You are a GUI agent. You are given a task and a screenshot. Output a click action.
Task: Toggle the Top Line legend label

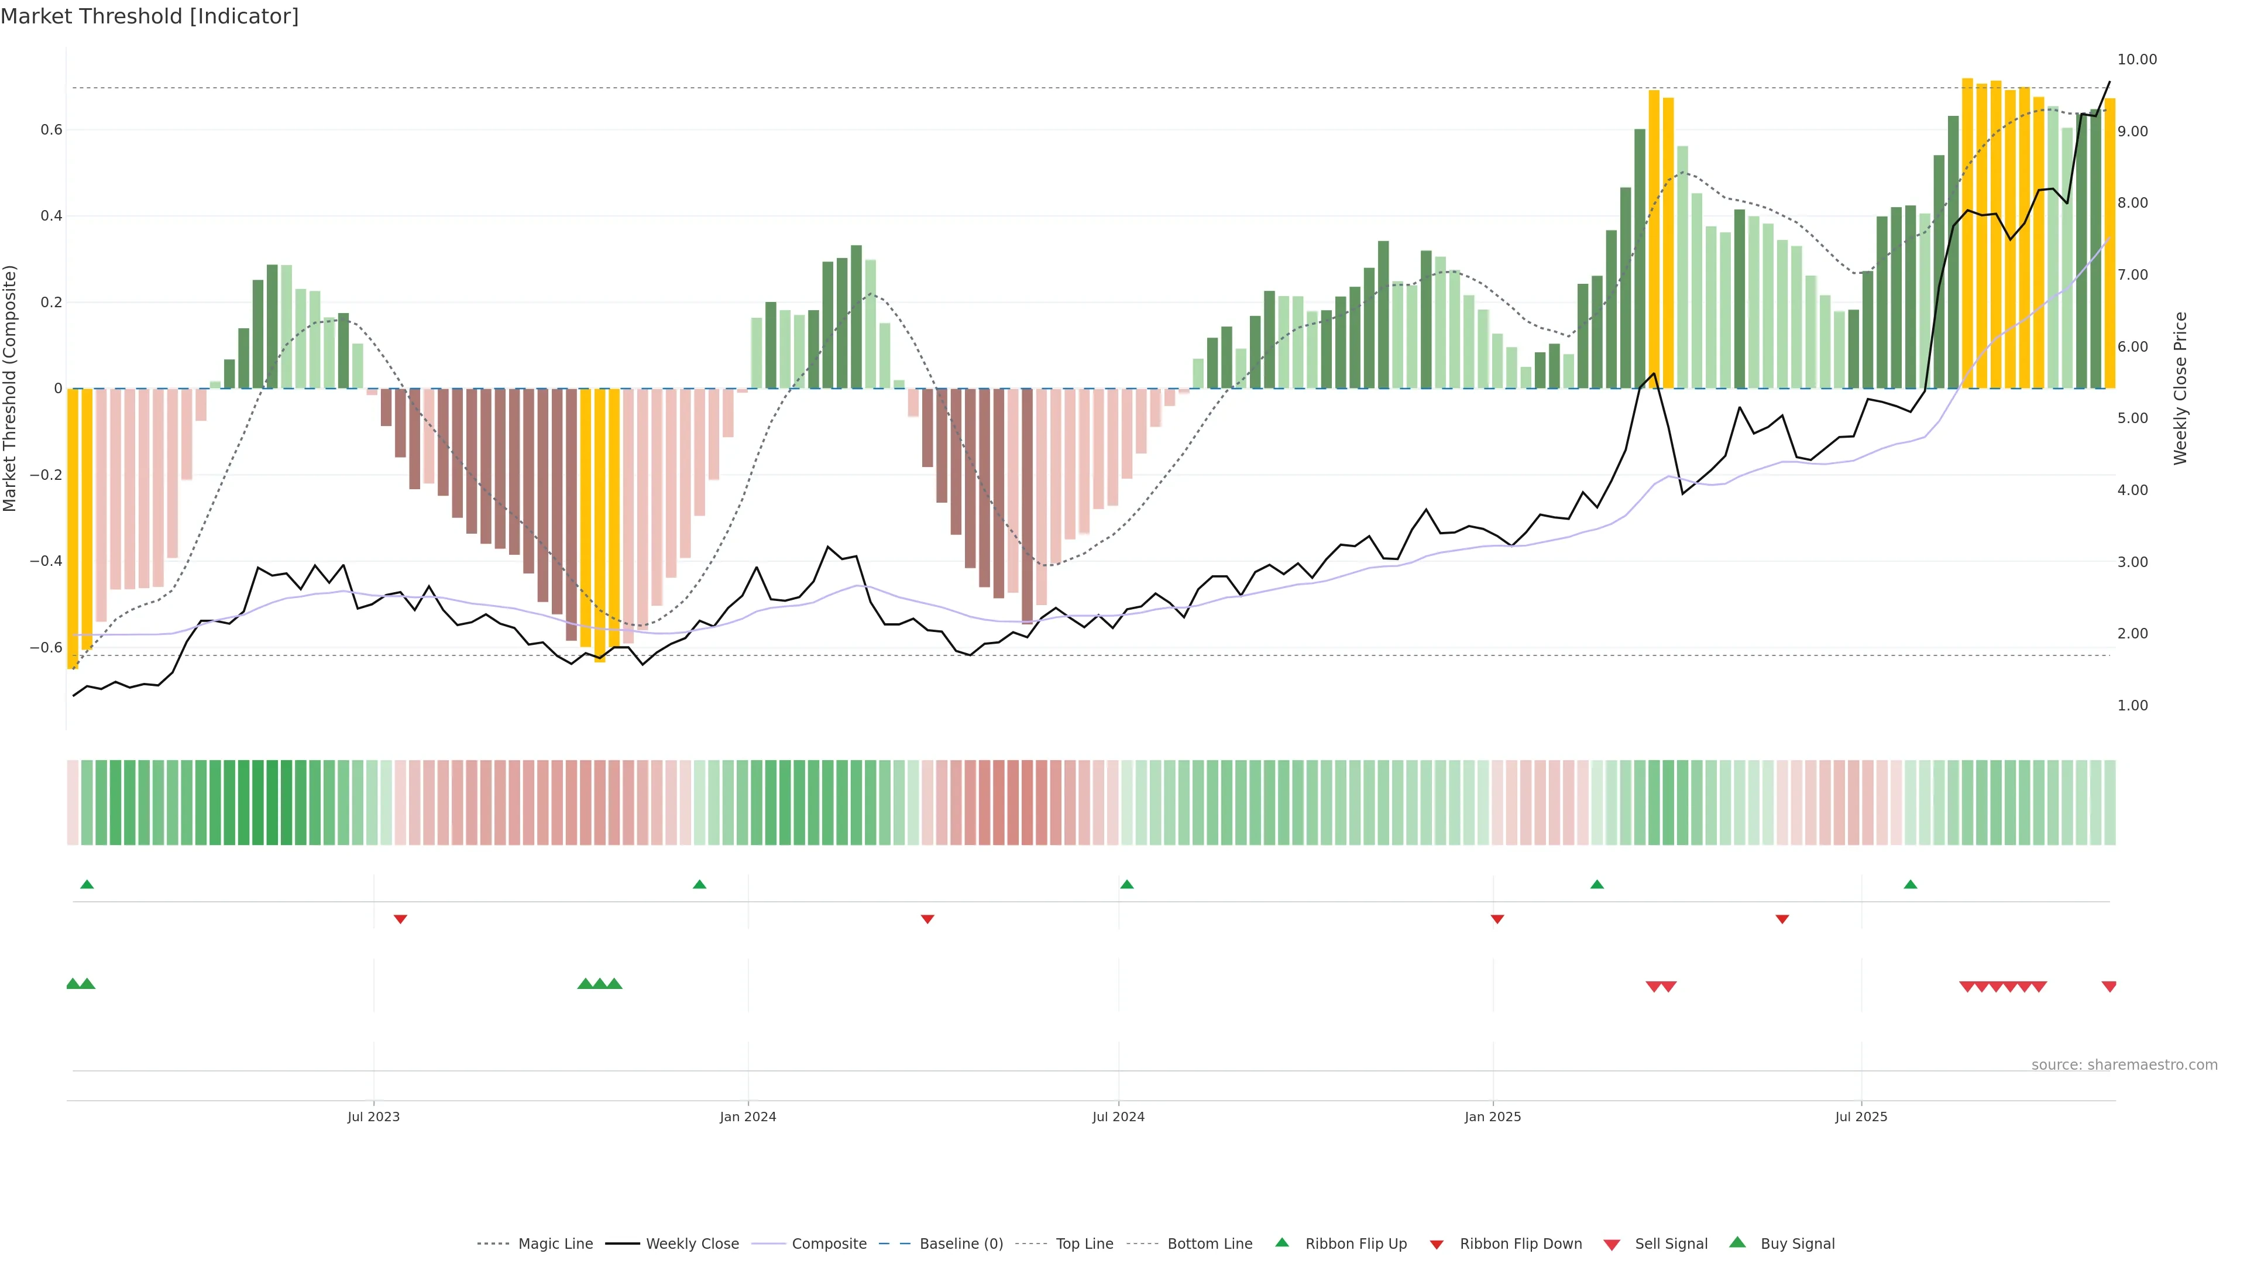(1084, 1244)
